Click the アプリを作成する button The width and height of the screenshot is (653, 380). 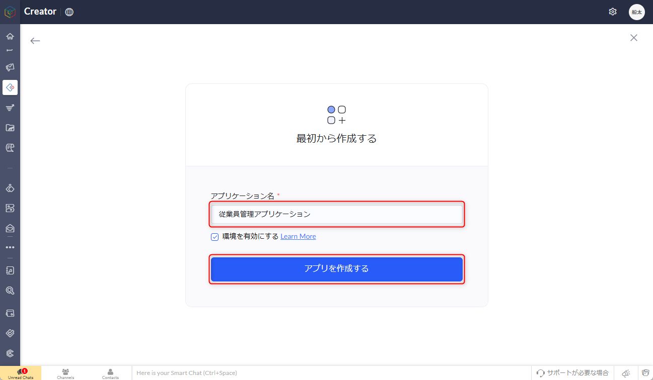pos(336,269)
